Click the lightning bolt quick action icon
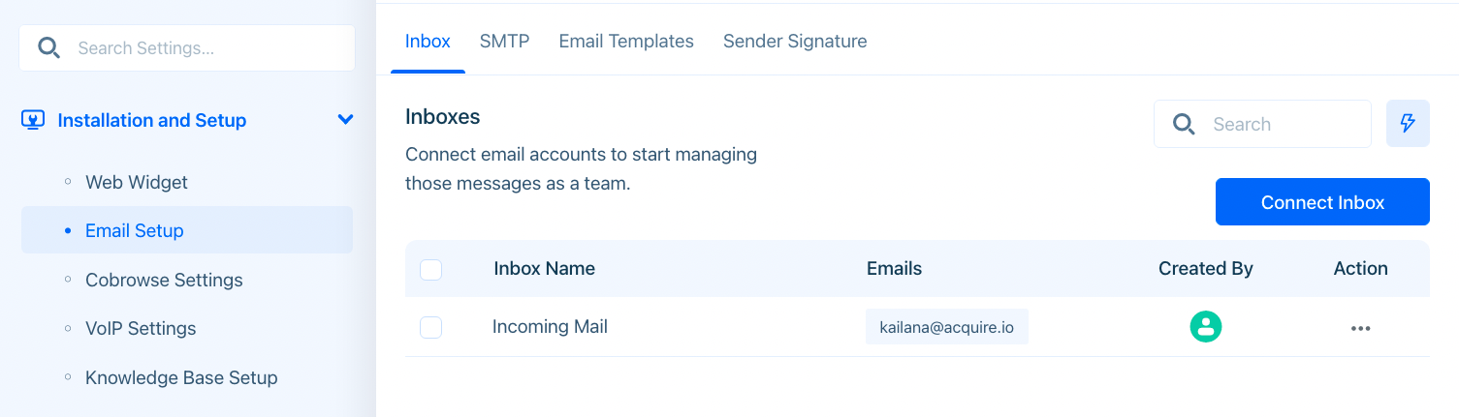Viewport: 1459px width, 417px height. click(x=1408, y=124)
